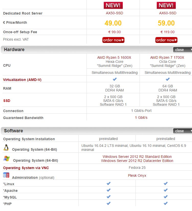Click AX50-SSD checkmark in *Apache row
Screen dimensions: 192x211
point(109,190)
